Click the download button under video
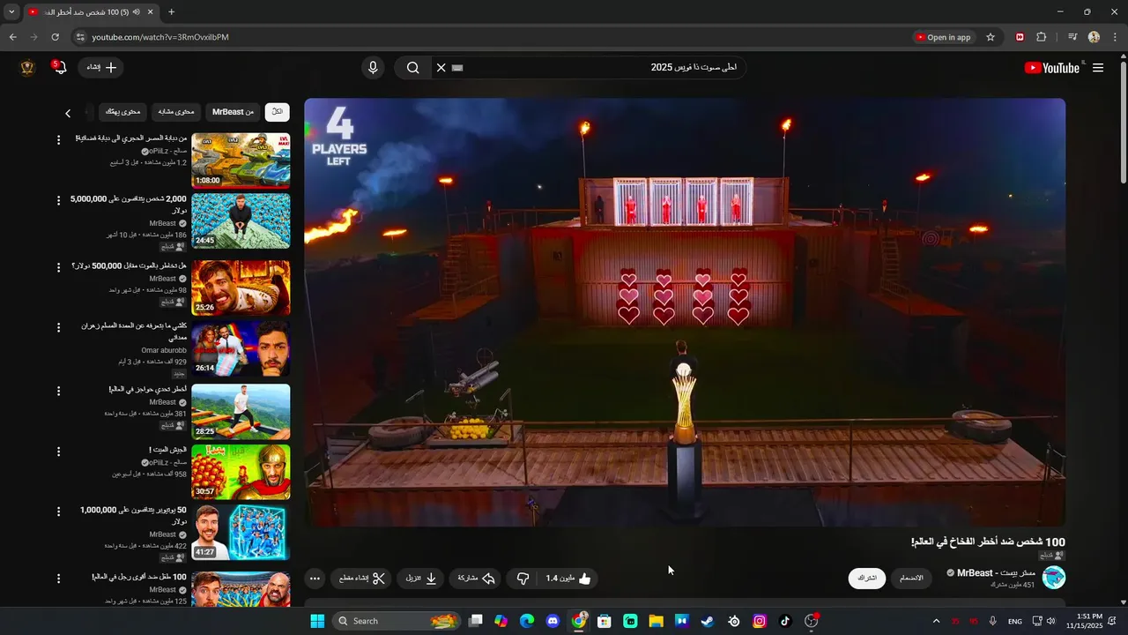Screen dimensions: 1128x635 coord(421,579)
